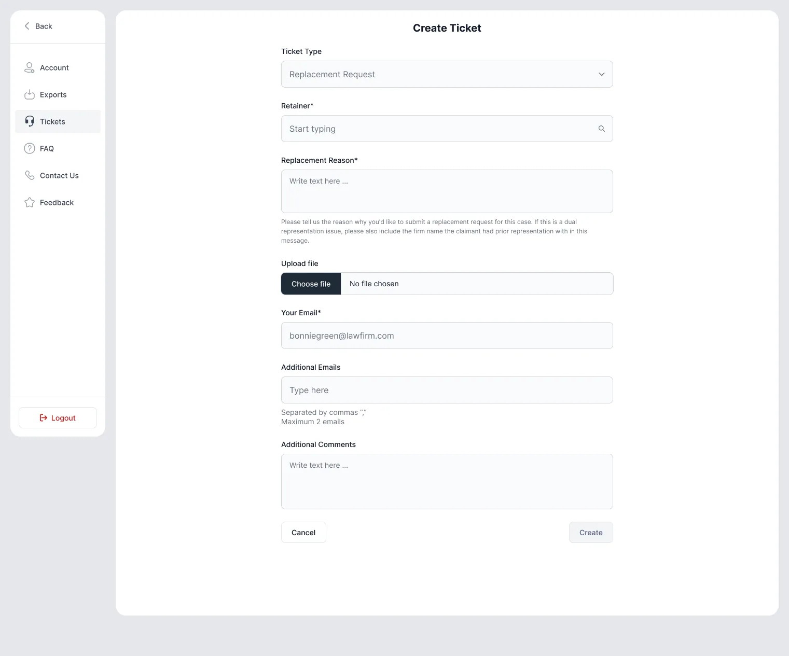Viewport: 789px width, 656px height.
Task: Focus the Your Email input field
Action: point(447,336)
